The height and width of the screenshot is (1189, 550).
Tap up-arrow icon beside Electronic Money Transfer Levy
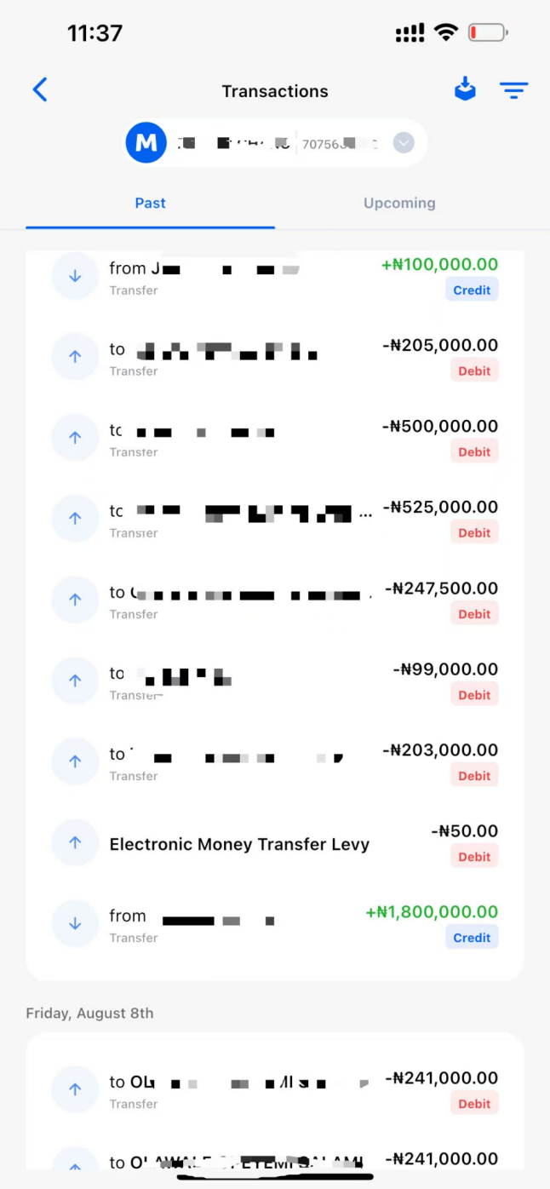[x=75, y=842]
